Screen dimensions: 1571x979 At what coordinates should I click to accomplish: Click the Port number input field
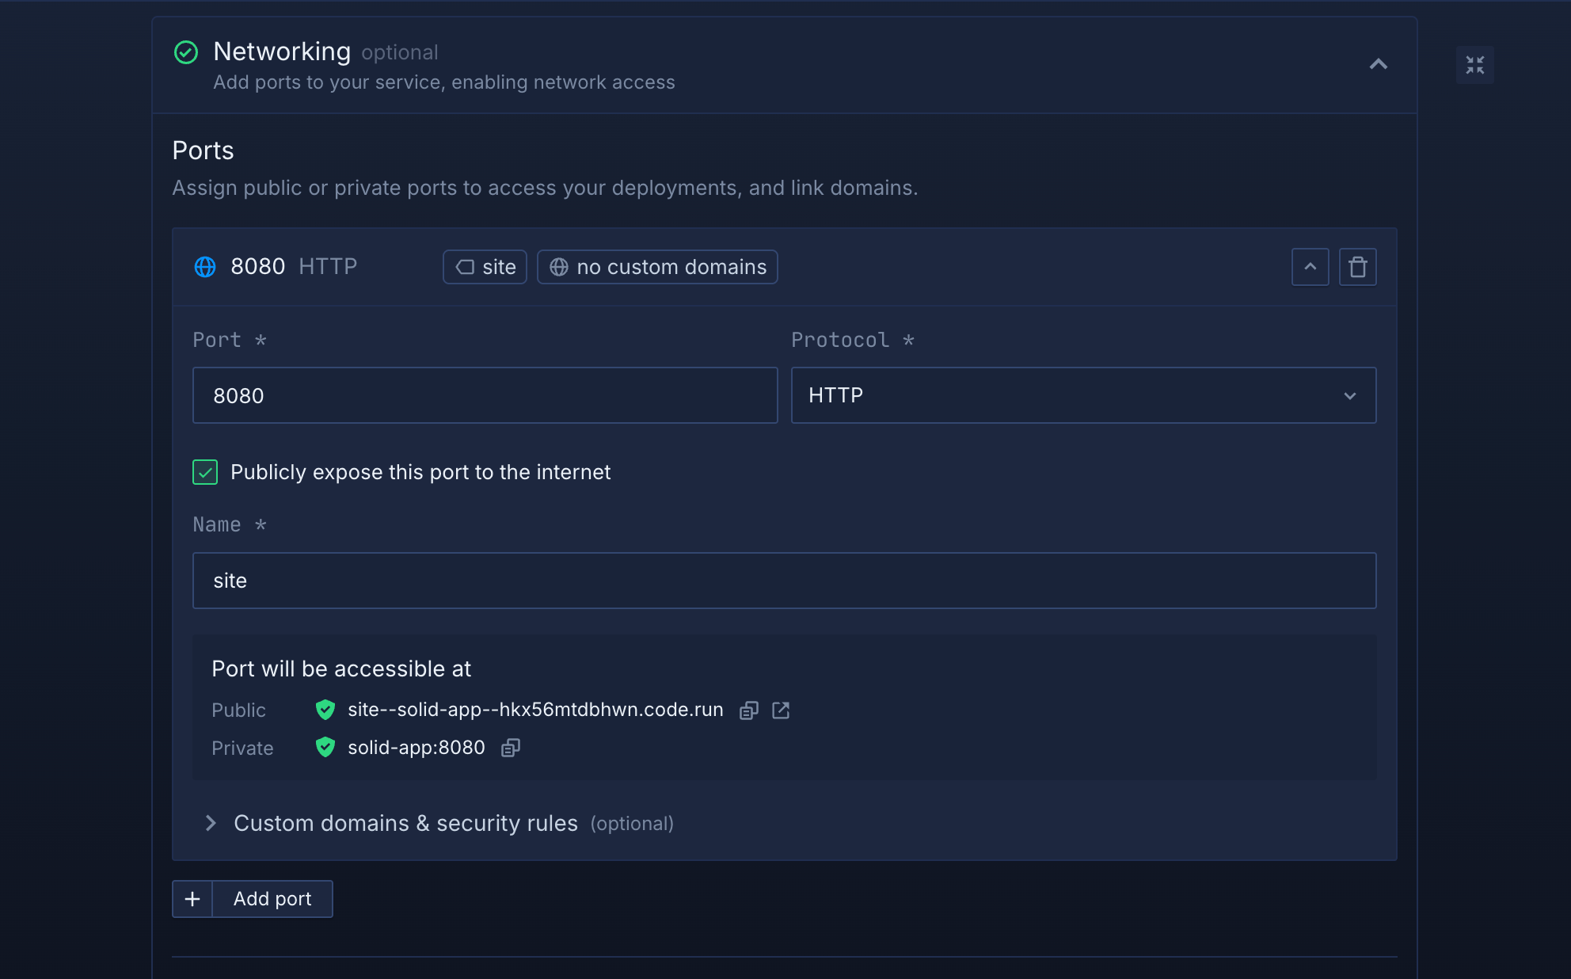click(x=485, y=395)
